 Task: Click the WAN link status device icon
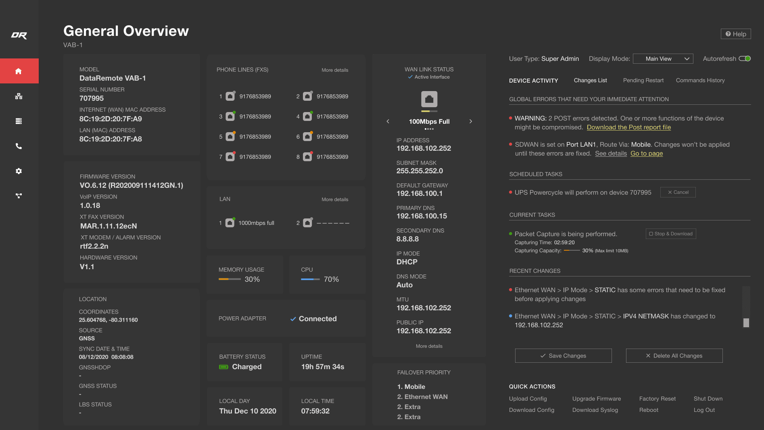(429, 100)
